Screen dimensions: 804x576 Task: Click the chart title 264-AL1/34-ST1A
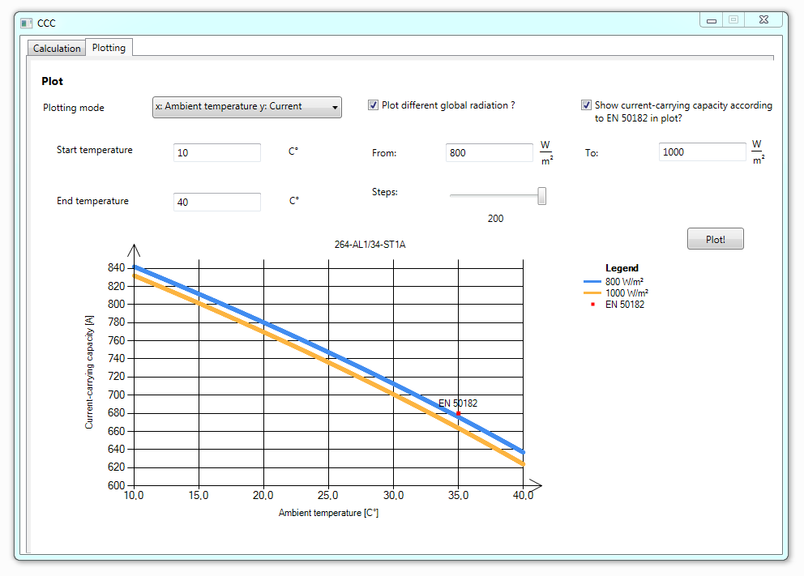(x=370, y=244)
